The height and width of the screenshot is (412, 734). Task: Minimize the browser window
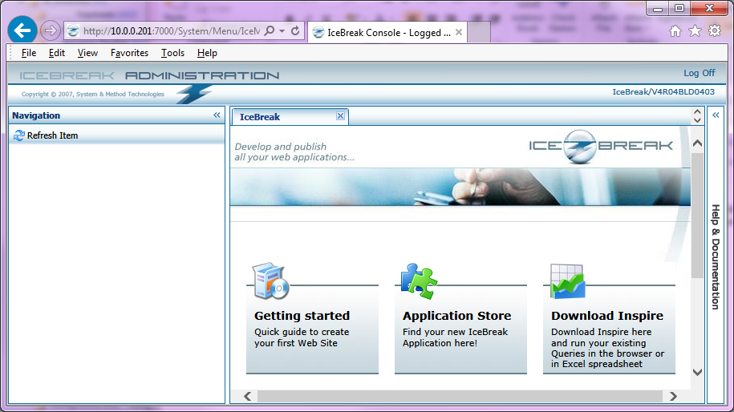pos(657,9)
